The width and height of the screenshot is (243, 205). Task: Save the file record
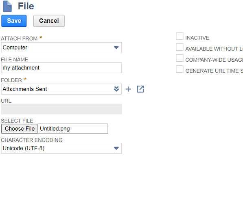(x=14, y=21)
